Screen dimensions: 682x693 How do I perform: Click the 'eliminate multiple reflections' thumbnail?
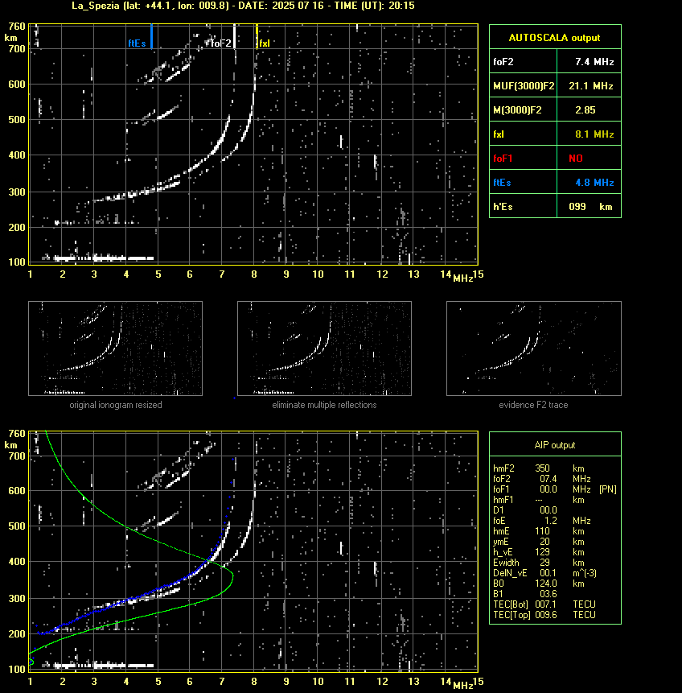(x=324, y=349)
